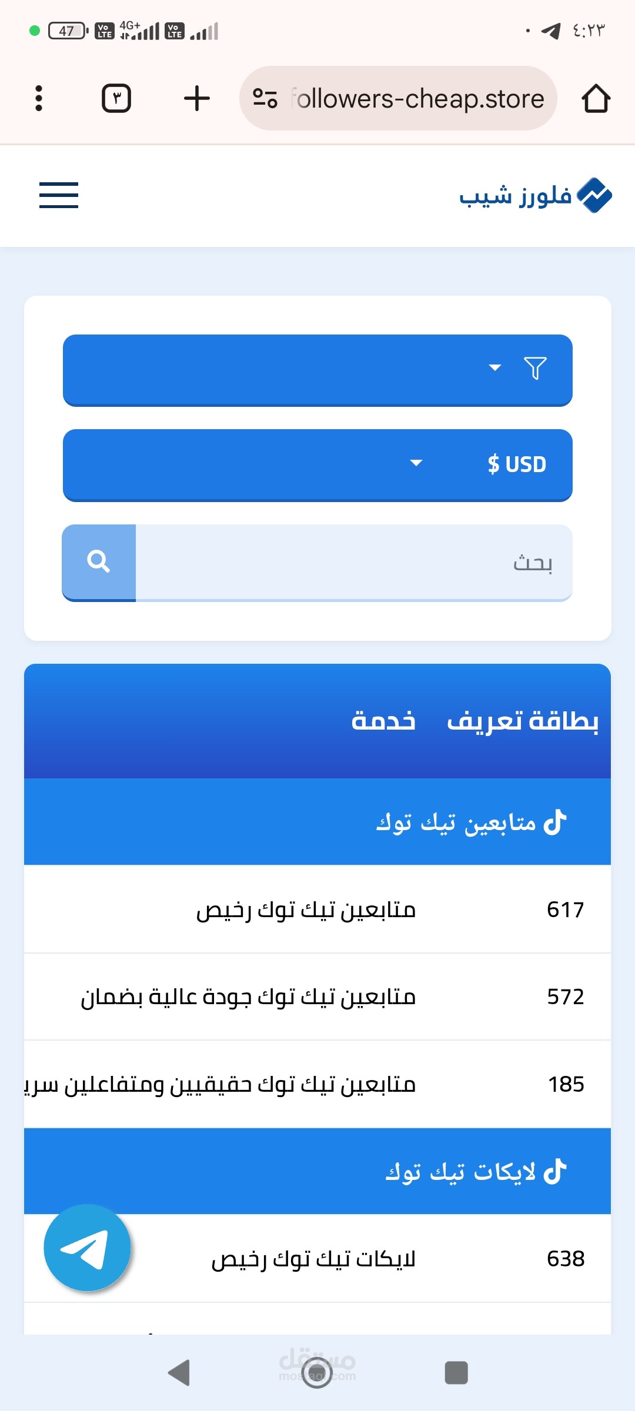This screenshot has width=635, height=1411.
Task: Open service متابعين تيك توك رخيص
Action: (x=306, y=910)
